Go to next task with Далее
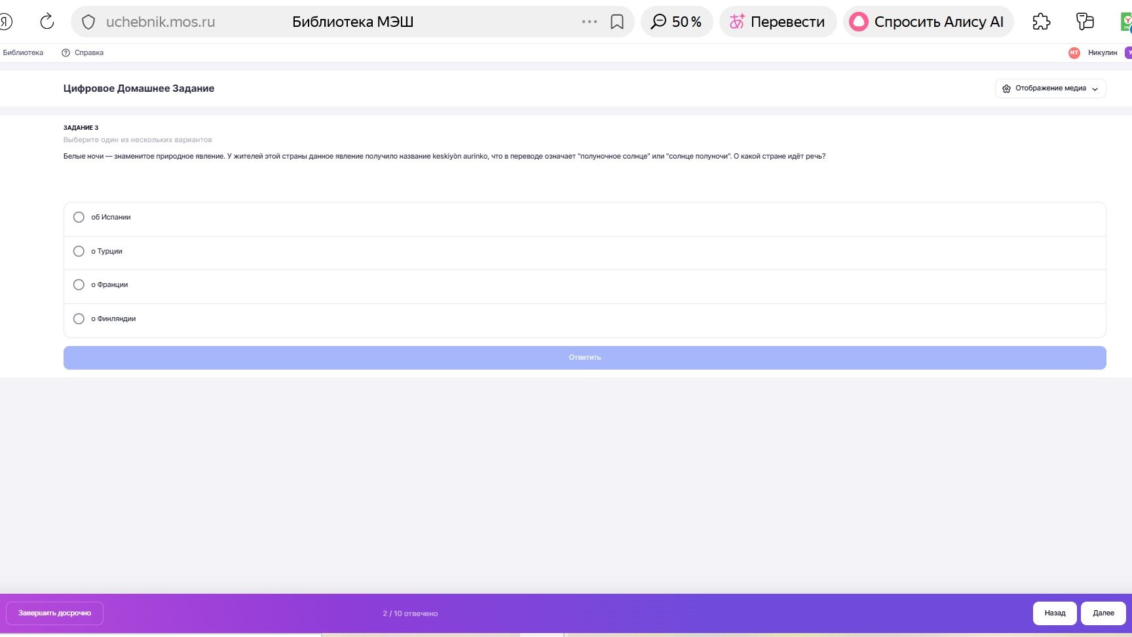The image size is (1132, 637). (x=1103, y=613)
